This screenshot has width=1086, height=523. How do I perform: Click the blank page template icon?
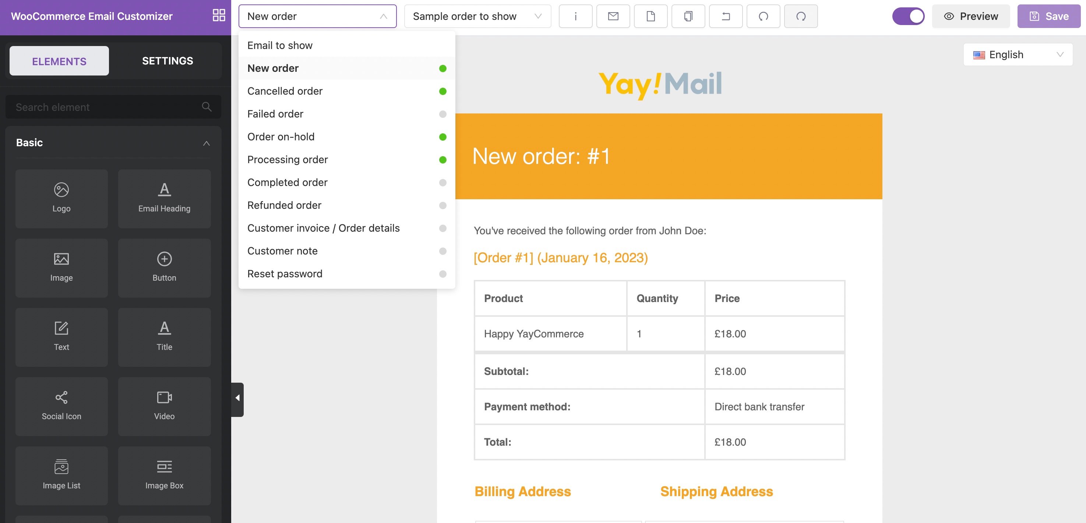click(650, 16)
